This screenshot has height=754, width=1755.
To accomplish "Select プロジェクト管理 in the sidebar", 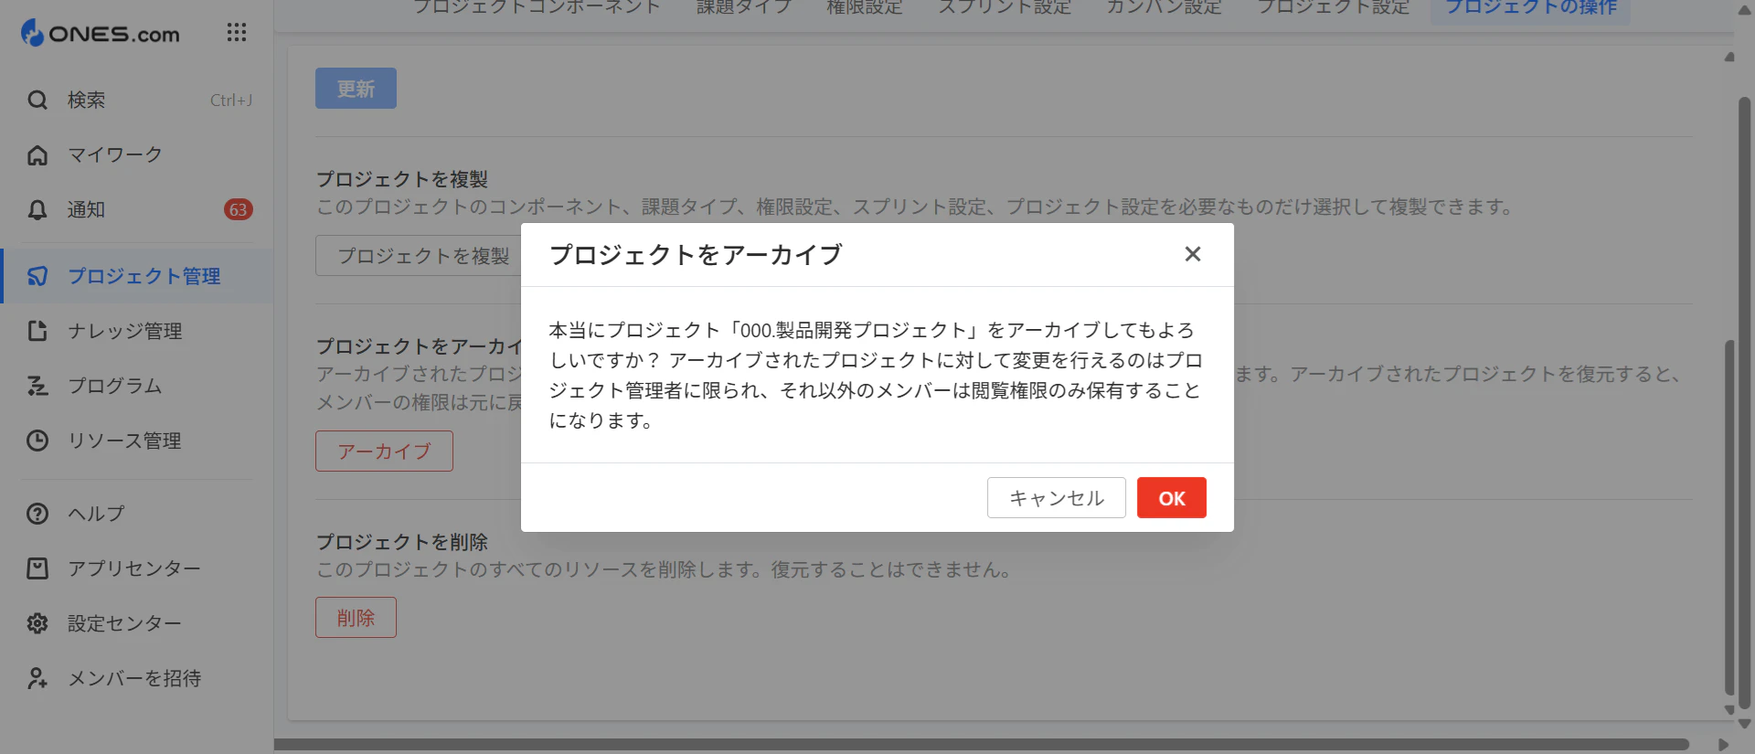I will 137,276.
